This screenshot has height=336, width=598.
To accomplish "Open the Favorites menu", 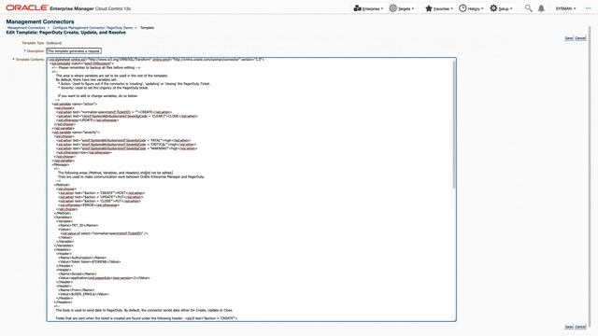I will (x=439, y=8).
